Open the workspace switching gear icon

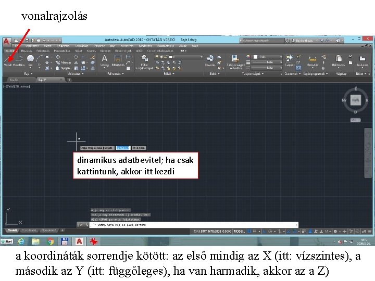click(335, 231)
